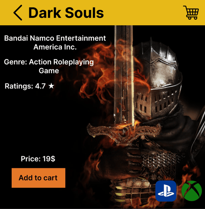The height and width of the screenshot is (209, 205).
Task: Open the shopping cart icon
Action: coord(191,12)
